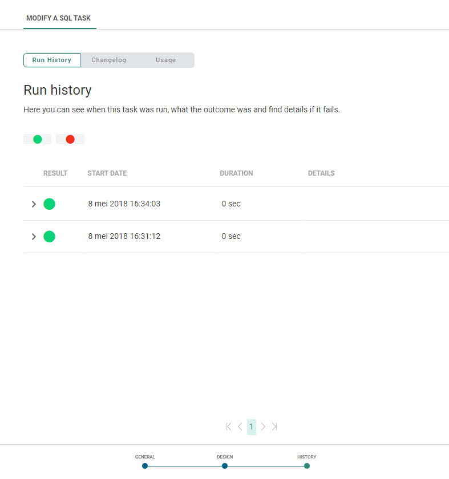Click the Modify a SQL Task tab
Screen dimensions: 449x479
coord(59,18)
